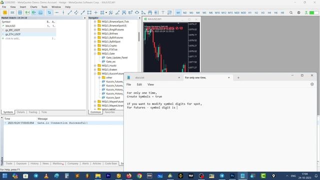The image size is (320, 180).
Task: Select the gs_BTC_USDT symbol row
Action: pos(28,30)
